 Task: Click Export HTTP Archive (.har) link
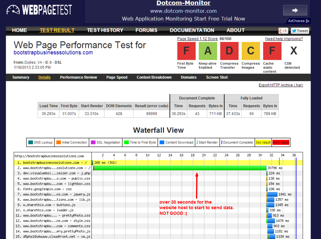click(x=281, y=85)
